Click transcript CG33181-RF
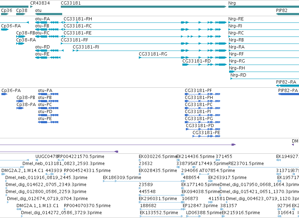Screen dimensions: 299x218 click(144, 44)
